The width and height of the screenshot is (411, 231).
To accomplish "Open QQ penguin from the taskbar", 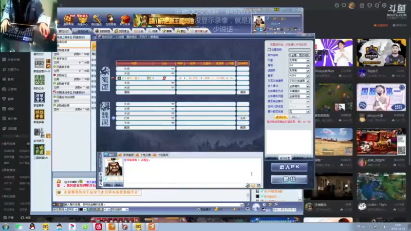I will (32, 226).
